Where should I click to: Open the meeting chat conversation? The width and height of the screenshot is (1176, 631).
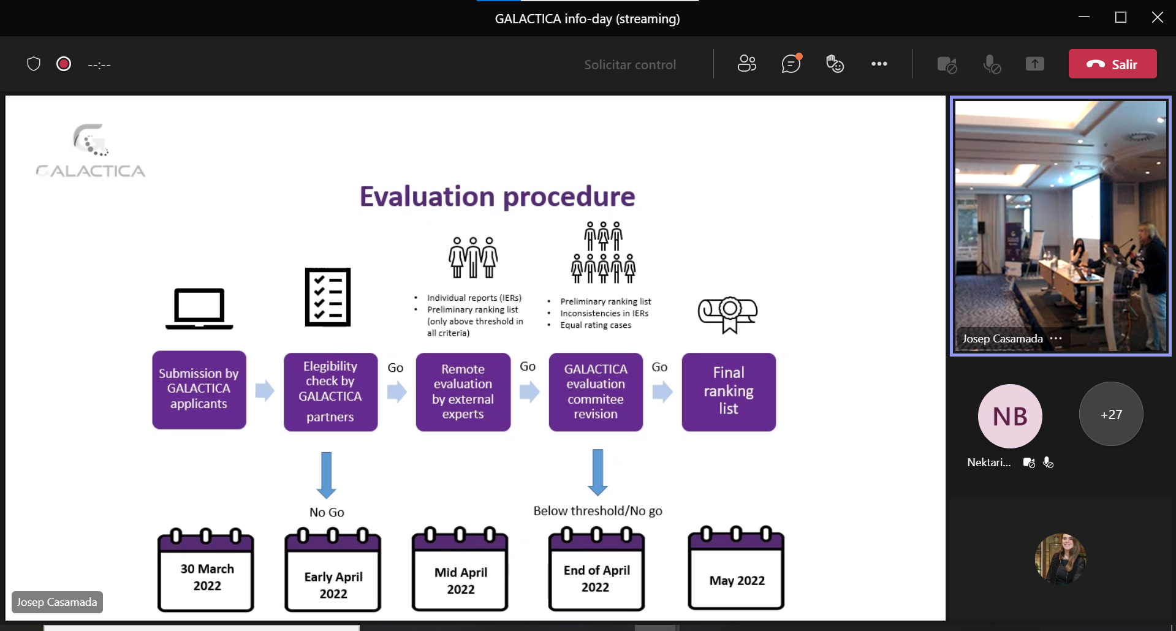[791, 64]
